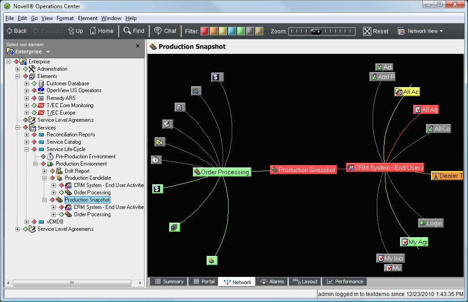Viewport: 468px width, 302px height.
Task: Open the Network View dropdown
Action: click(x=421, y=31)
